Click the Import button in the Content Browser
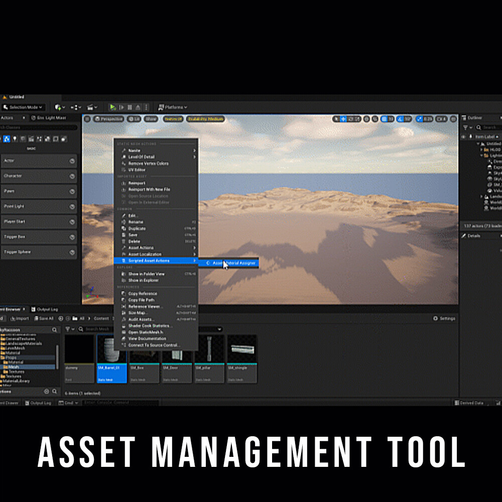 (x=20, y=318)
